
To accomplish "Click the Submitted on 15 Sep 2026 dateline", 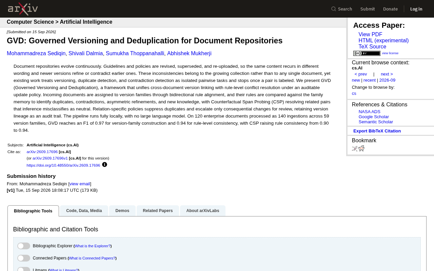I will [x=31, y=32].
